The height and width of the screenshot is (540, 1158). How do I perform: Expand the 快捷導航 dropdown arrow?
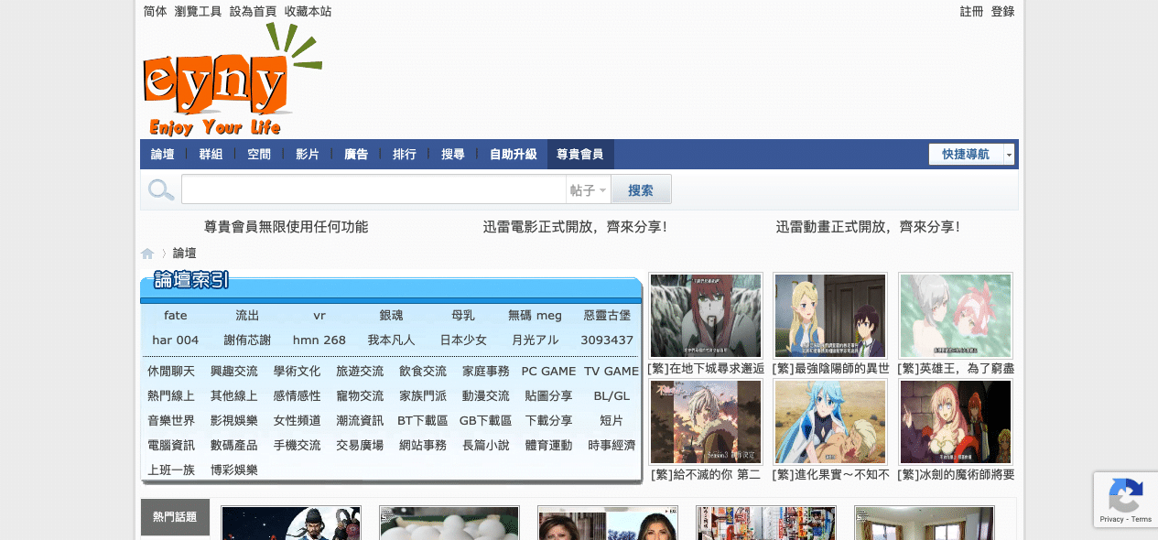[x=1010, y=155]
